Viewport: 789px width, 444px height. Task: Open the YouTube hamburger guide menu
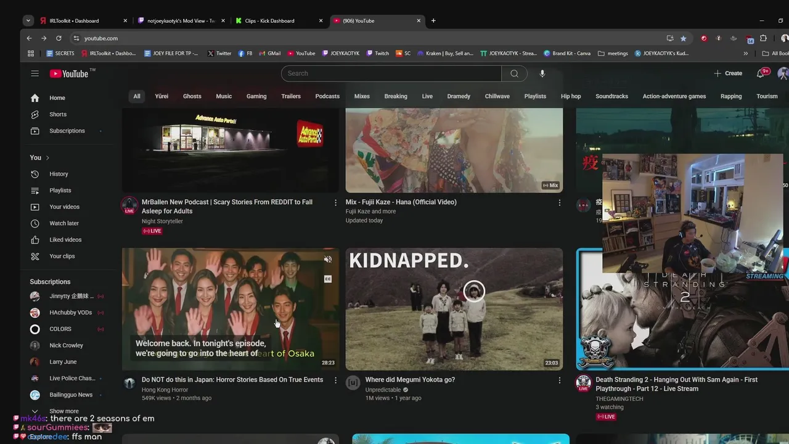coord(35,73)
